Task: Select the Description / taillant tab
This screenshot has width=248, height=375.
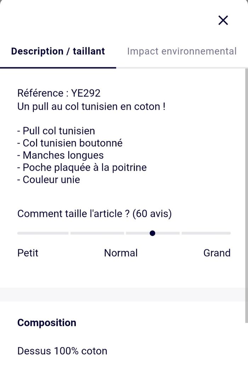Action: click(x=58, y=51)
